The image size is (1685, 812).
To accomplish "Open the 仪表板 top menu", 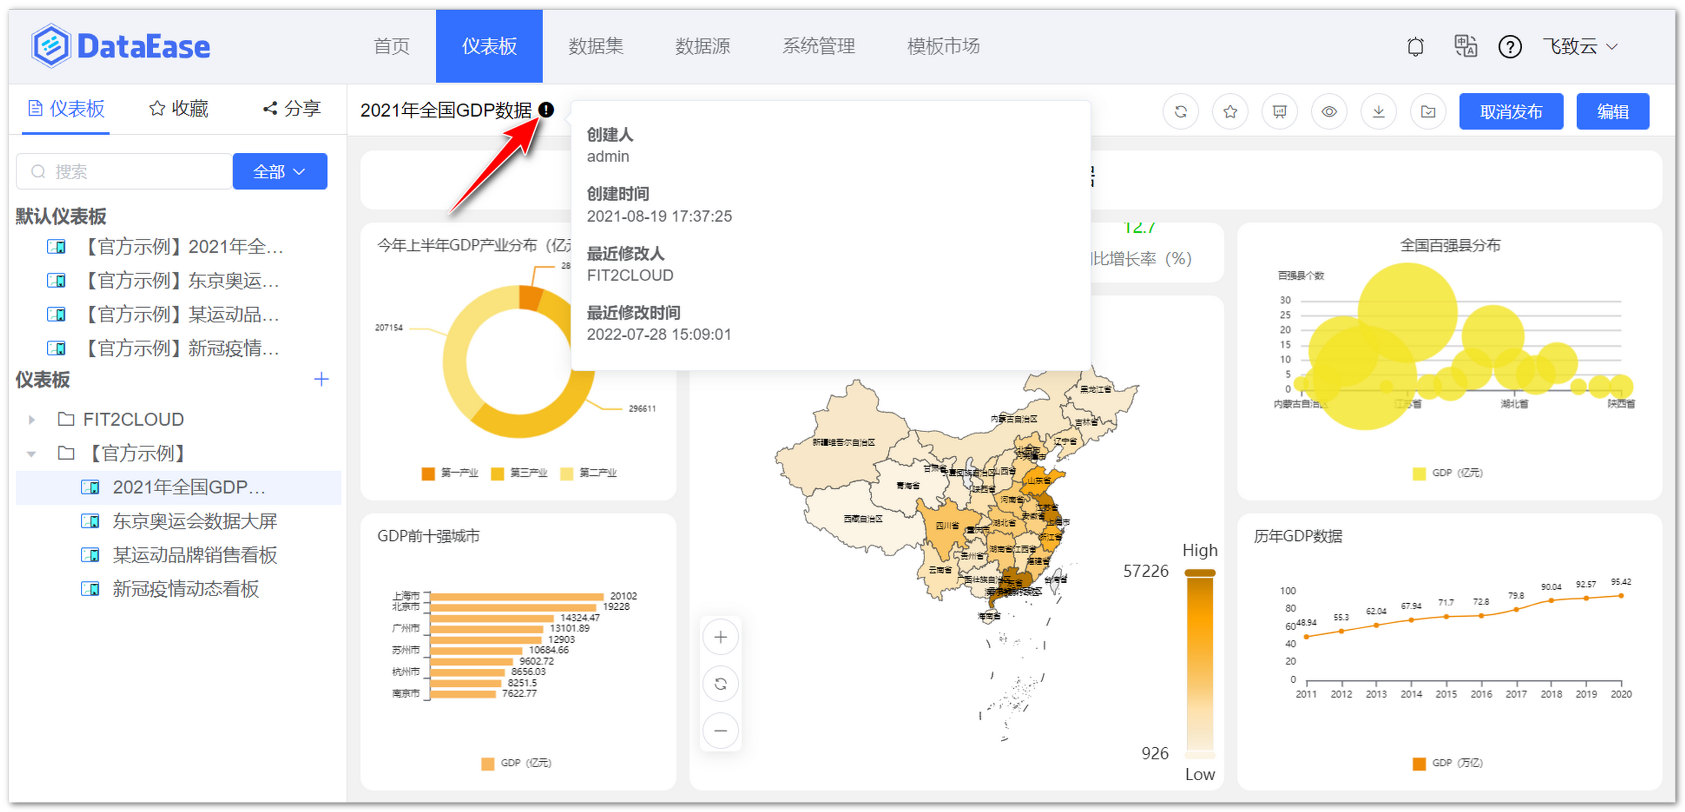I will 489,46.
